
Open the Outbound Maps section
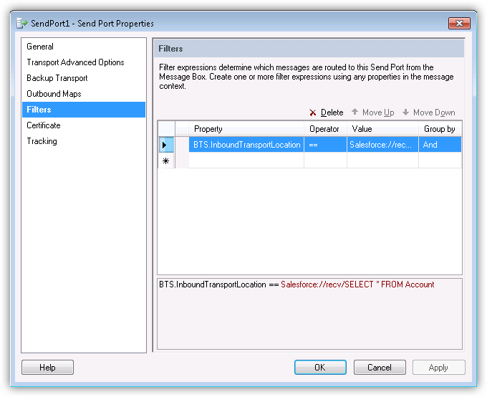tap(54, 94)
